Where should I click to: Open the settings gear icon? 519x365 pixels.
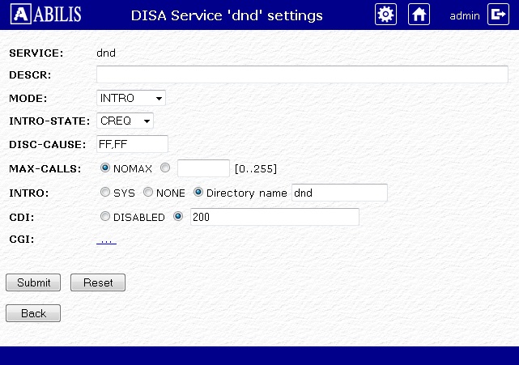click(385, 15)
